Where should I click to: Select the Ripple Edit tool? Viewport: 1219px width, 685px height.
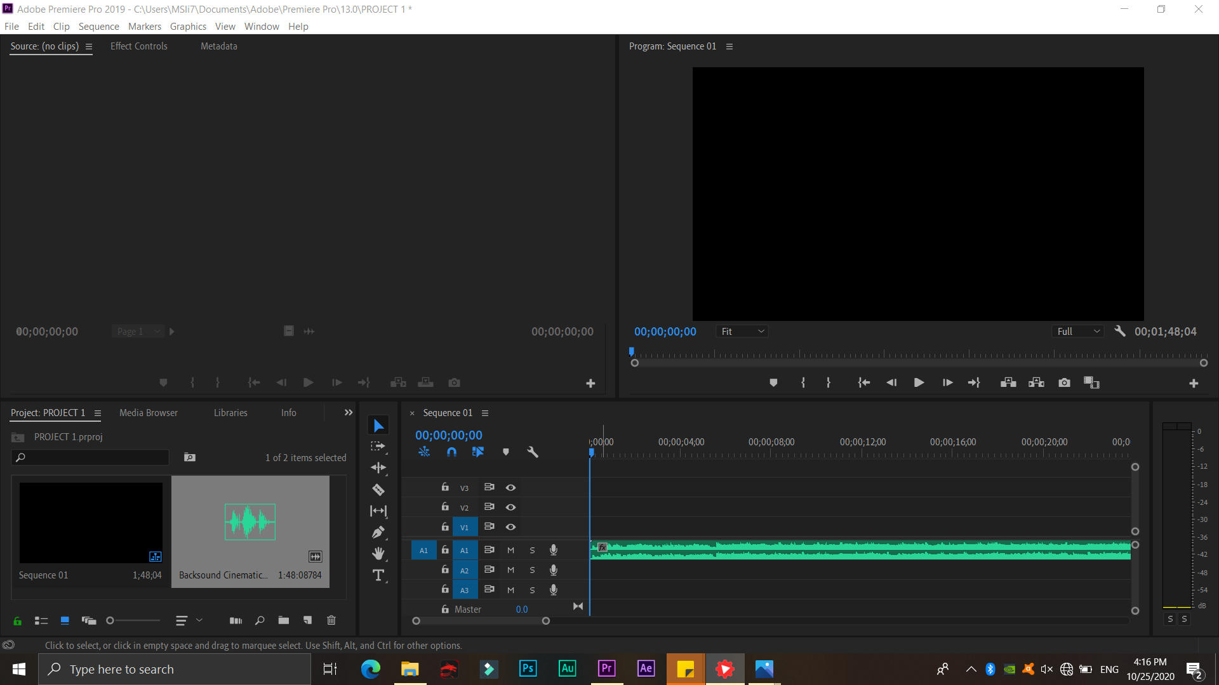tap(378, 468)
